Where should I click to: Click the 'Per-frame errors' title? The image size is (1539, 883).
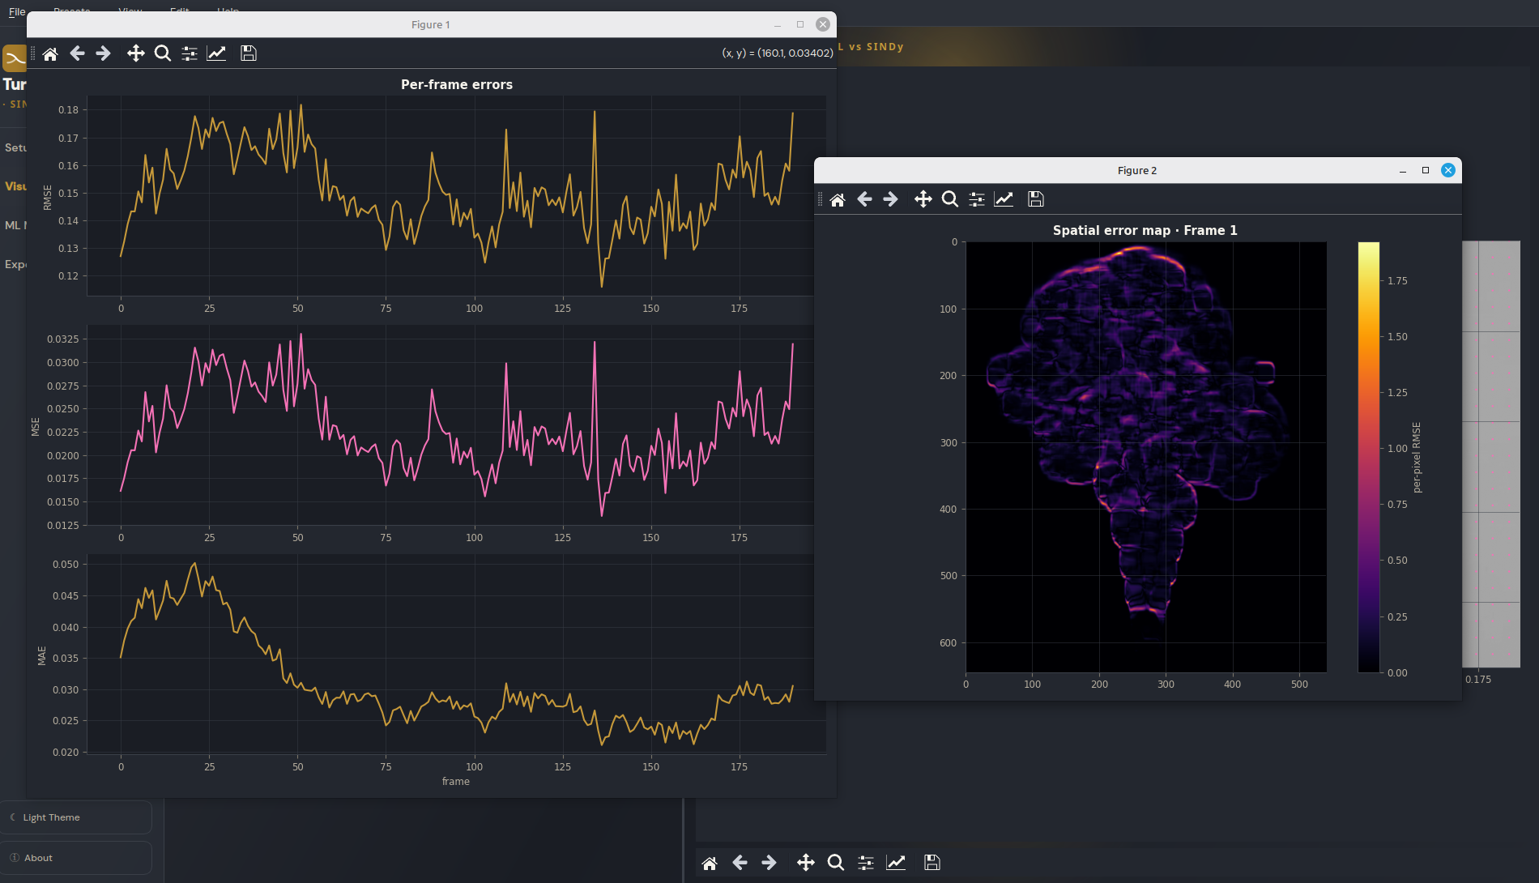tap(457, 84)
